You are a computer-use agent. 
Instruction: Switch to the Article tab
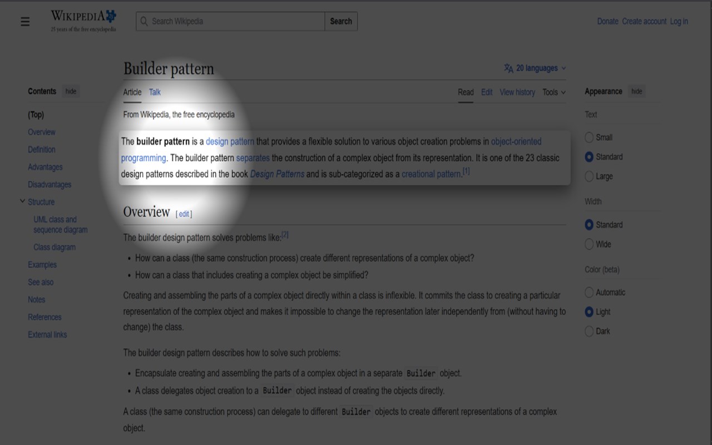pos(132,92)
